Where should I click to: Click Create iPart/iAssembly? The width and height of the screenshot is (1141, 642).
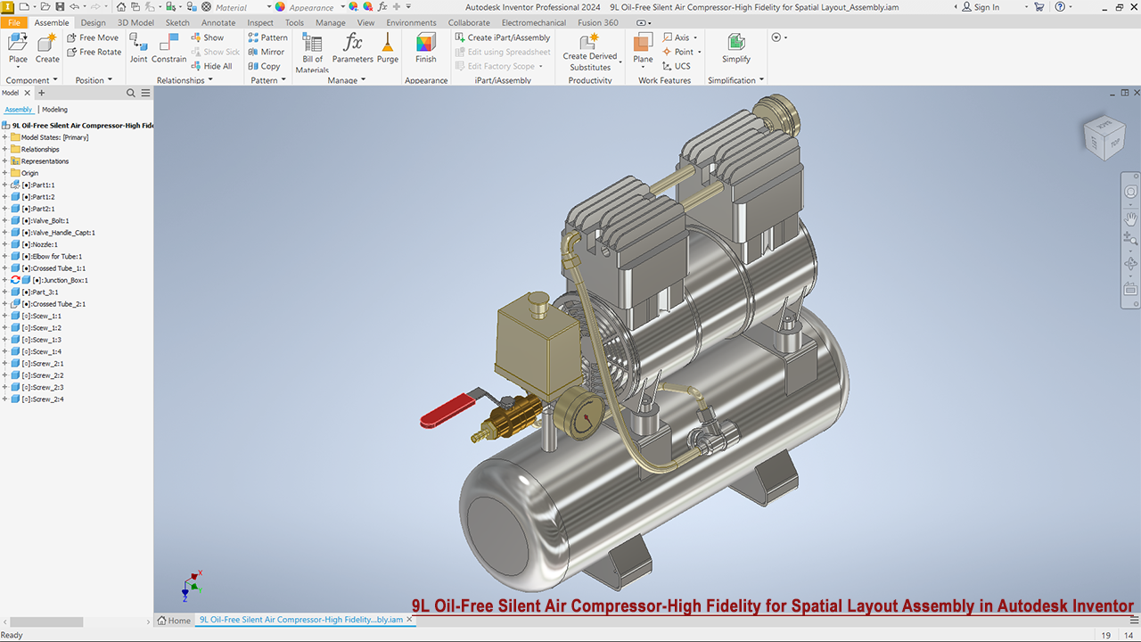coord(502,37)
